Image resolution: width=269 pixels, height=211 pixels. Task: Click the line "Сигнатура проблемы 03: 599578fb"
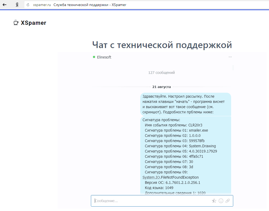175,141
